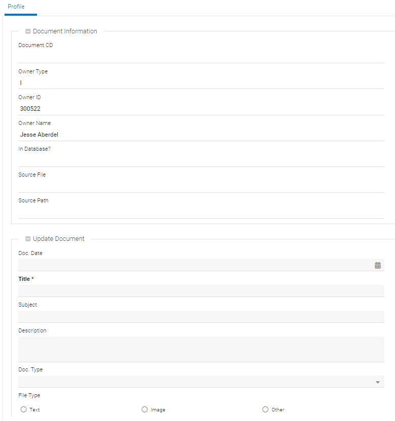Click the In Database? field

(201, 160)
